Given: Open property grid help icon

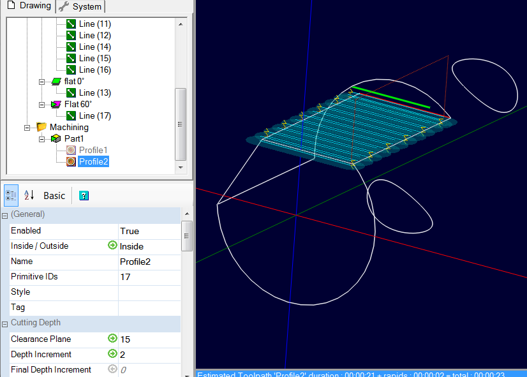Looking at the screenshot, I should [x=84, y=196].
